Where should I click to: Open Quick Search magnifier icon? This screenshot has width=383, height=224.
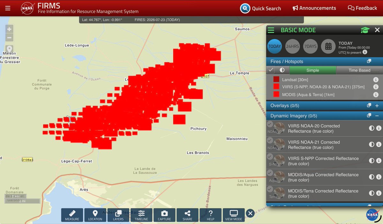coord(245,8)
